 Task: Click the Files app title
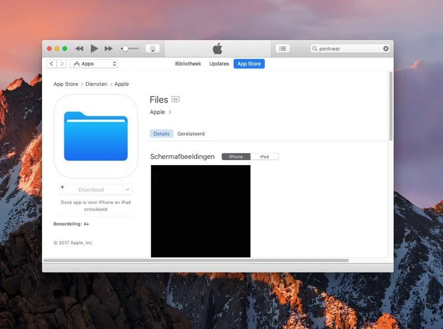159,100
